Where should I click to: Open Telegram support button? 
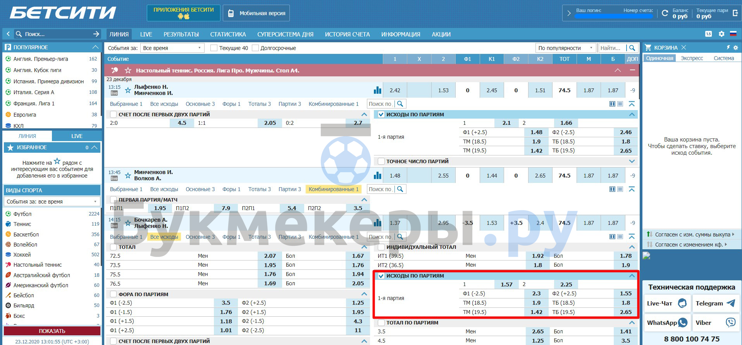715,303
